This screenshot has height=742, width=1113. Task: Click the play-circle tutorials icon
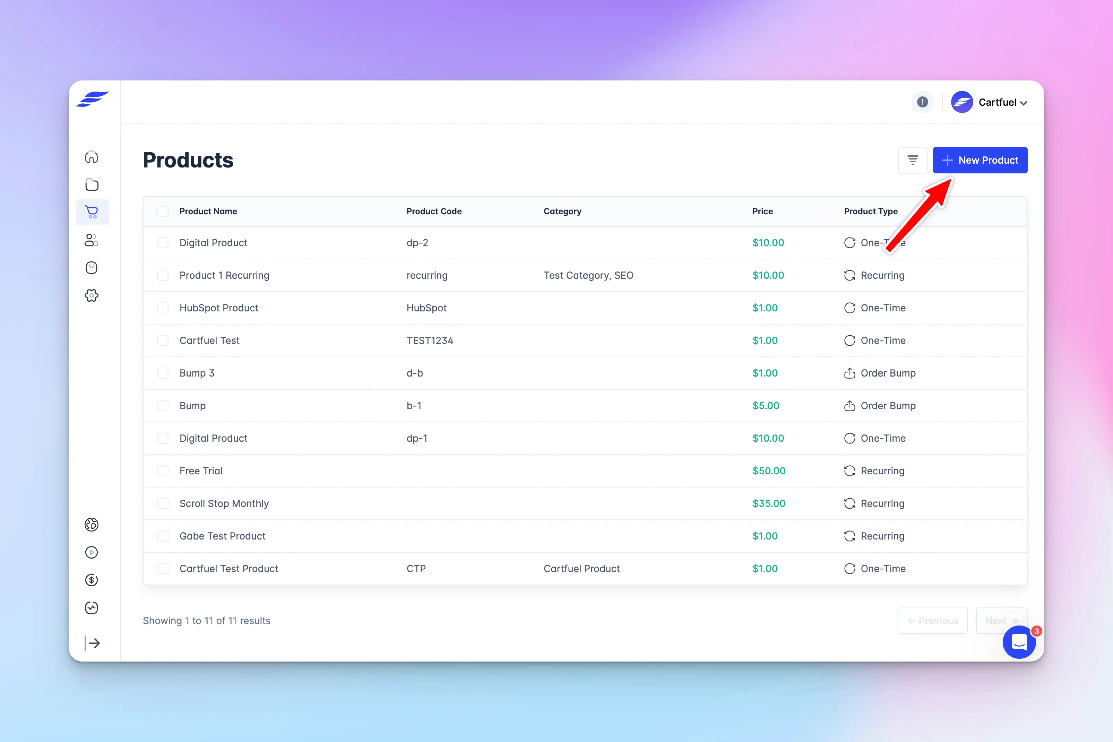[92, 552]
